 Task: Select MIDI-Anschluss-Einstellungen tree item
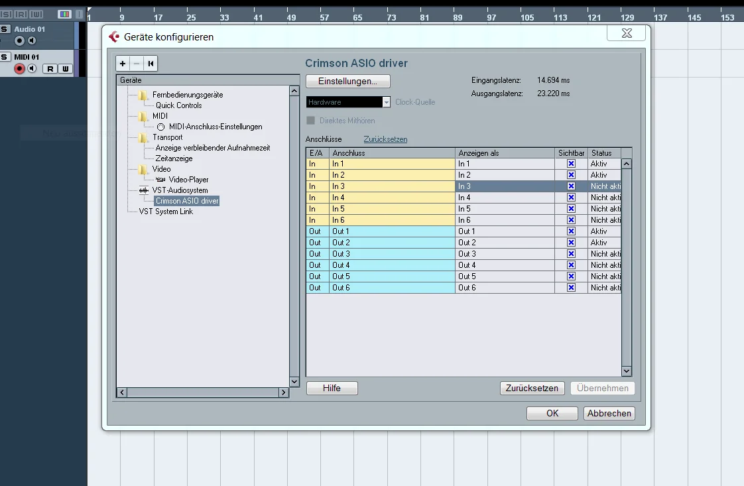pos(215,127)
